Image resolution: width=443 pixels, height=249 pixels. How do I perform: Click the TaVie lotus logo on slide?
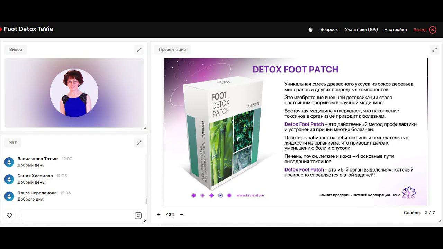click(x=409, y=193)
